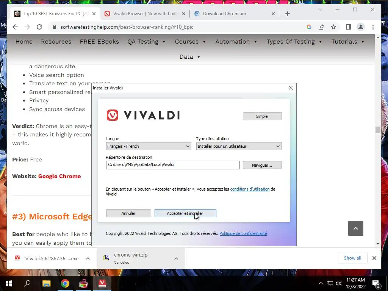This screenshot has width=388, height=291.
Task: Open Chrome's tab search chevron
Action: pyautogui.click(x=320, y=9)
